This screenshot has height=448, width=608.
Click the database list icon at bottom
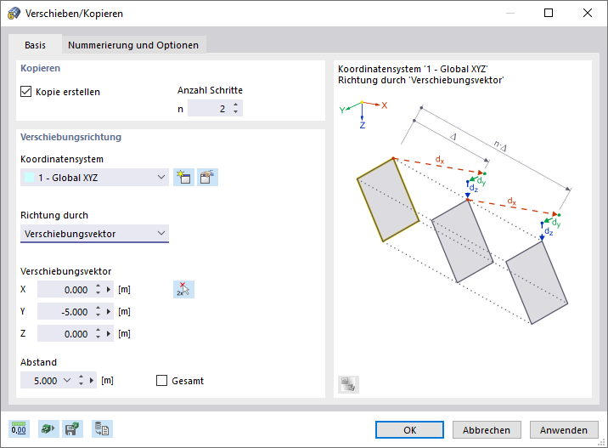coord(103,429)
